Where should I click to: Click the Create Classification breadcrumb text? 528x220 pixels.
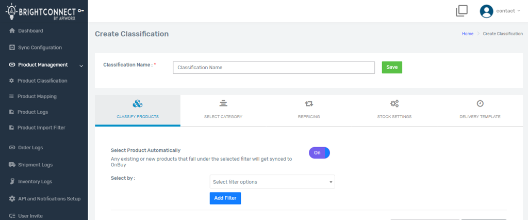click(503, 34)
